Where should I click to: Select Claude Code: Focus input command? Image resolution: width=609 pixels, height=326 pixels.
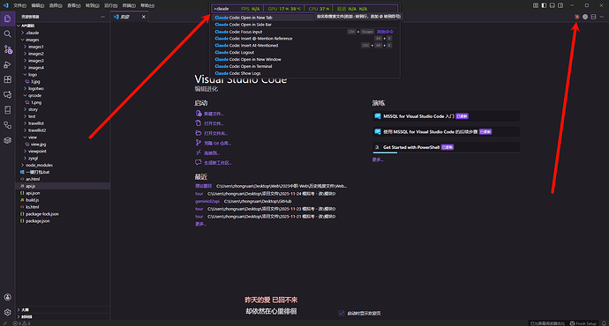(x=305, y=32)
